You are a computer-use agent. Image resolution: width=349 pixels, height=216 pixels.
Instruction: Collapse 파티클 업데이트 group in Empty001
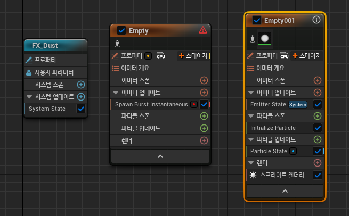[x=251, y=139]
